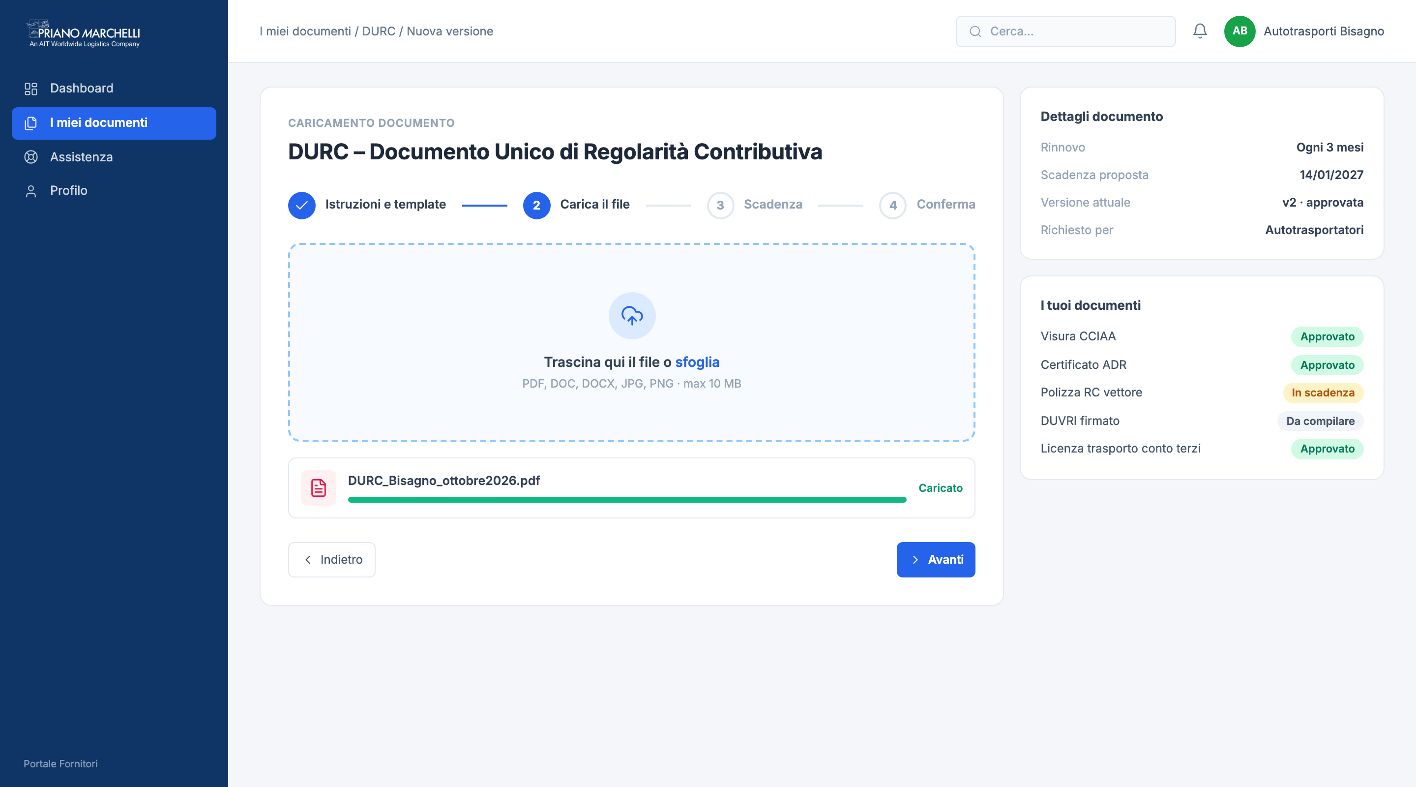Click the DURC breadcrumb link

(379, 31)
